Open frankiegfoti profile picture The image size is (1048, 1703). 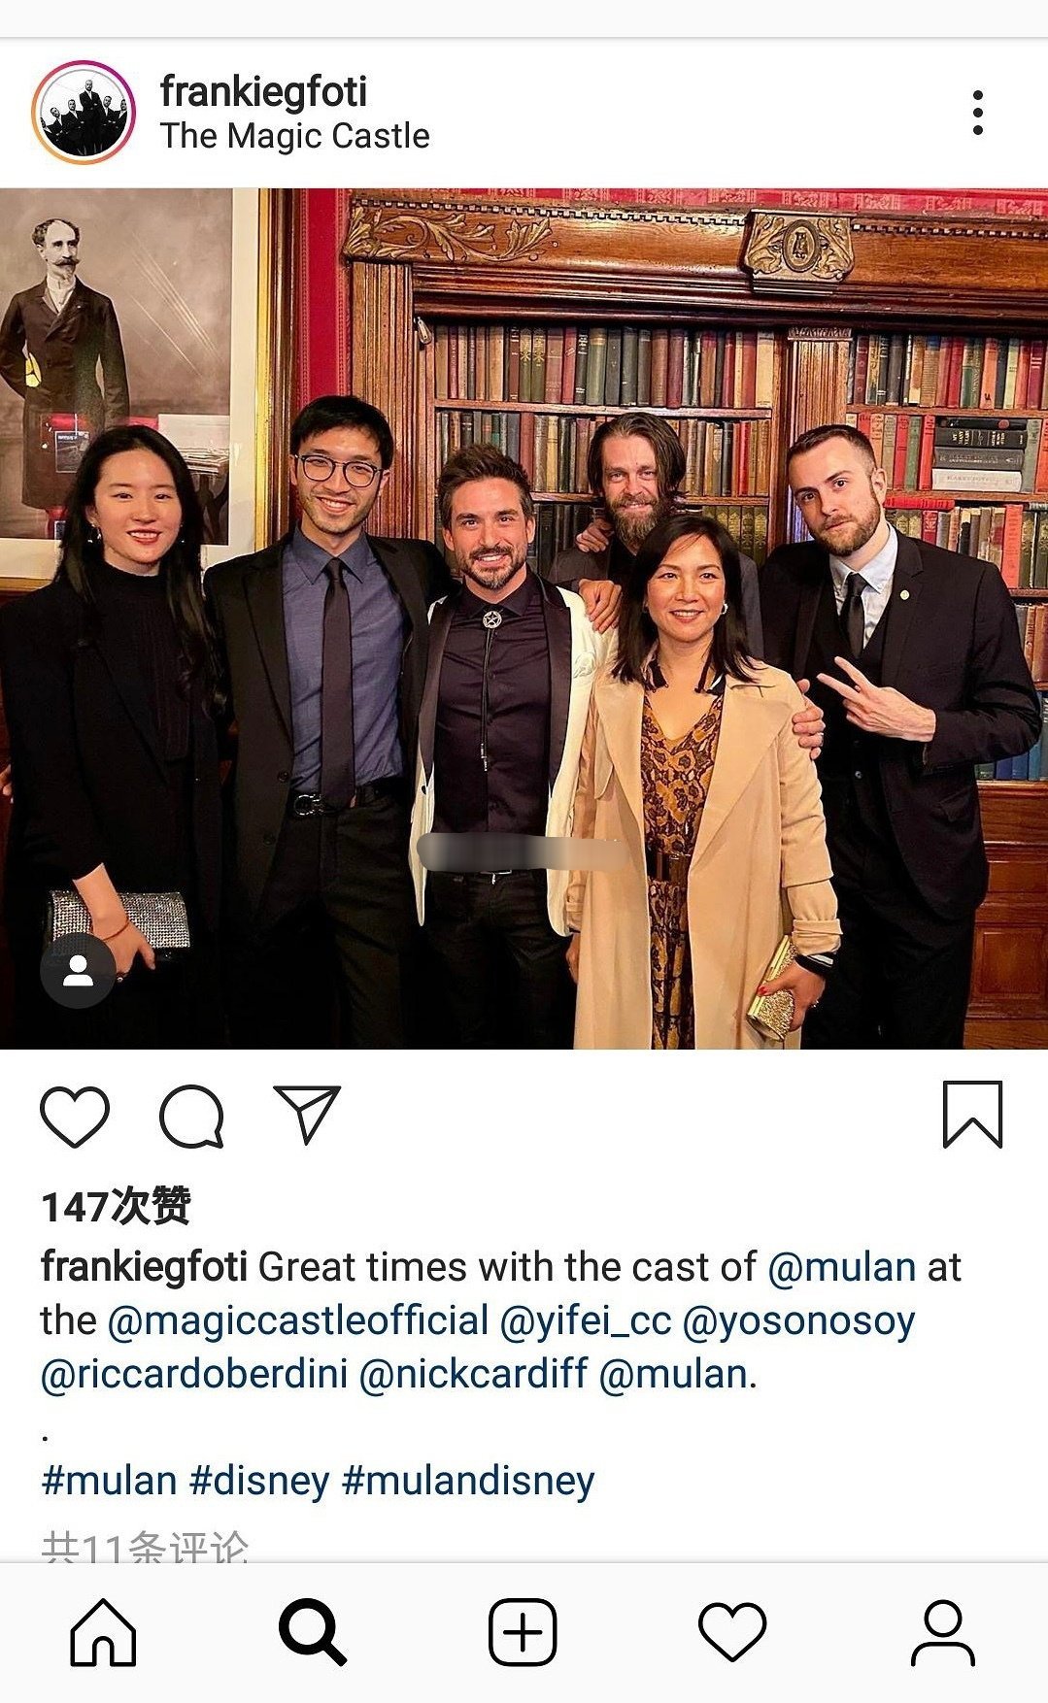point(84,113)
